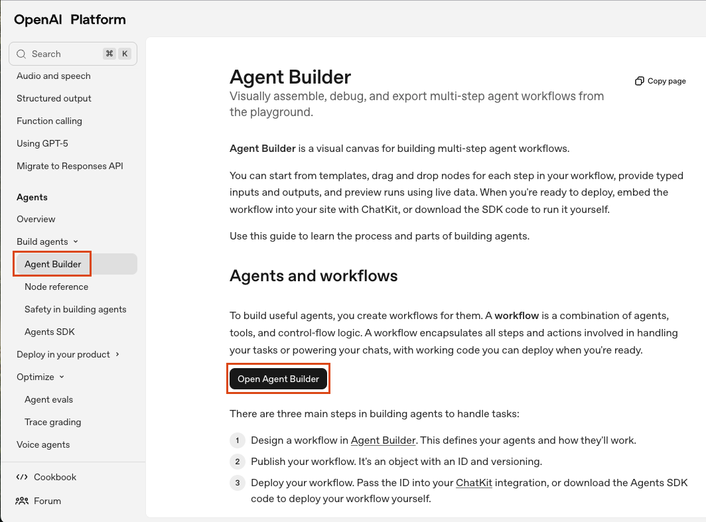This screenshot has width=706, height=522.
Task: Click the search magnifier icon
Action: pos(21,54)
